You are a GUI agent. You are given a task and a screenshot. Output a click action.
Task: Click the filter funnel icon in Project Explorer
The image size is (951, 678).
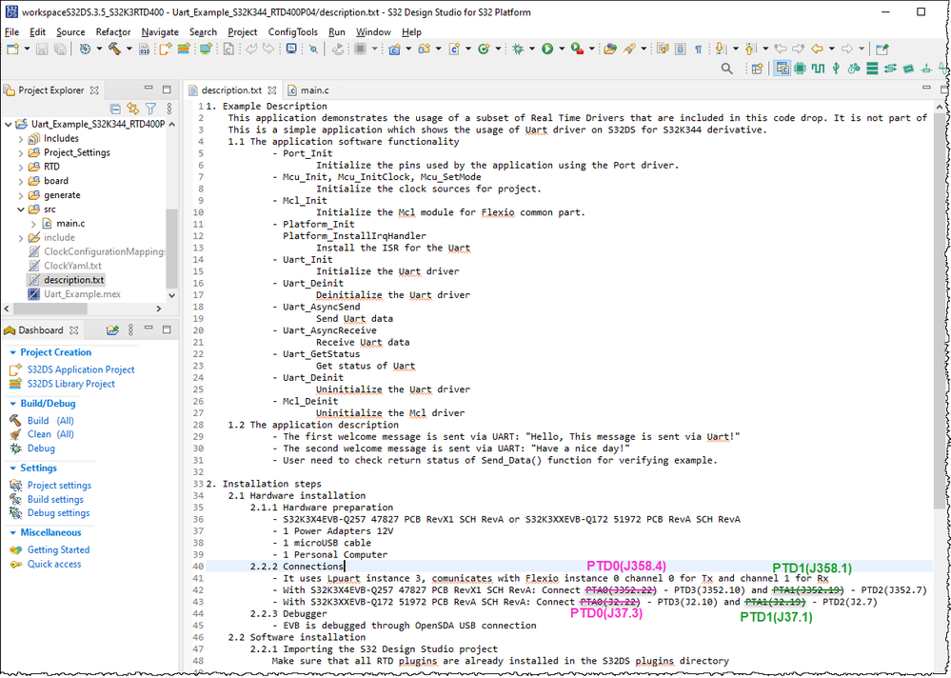click(x=151, y=109)
